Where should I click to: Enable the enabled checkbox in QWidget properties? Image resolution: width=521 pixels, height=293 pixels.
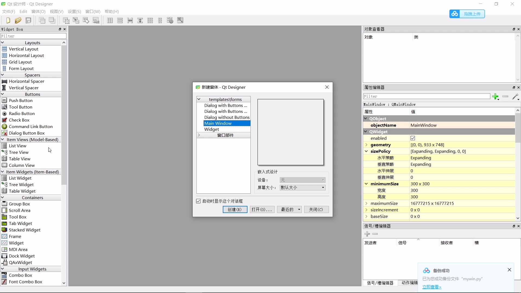pyautogui.click(x=413, y=138)
